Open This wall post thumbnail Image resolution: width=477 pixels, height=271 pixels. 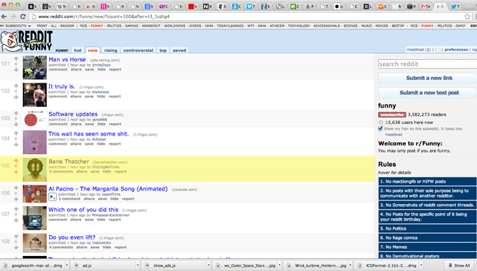35,143
